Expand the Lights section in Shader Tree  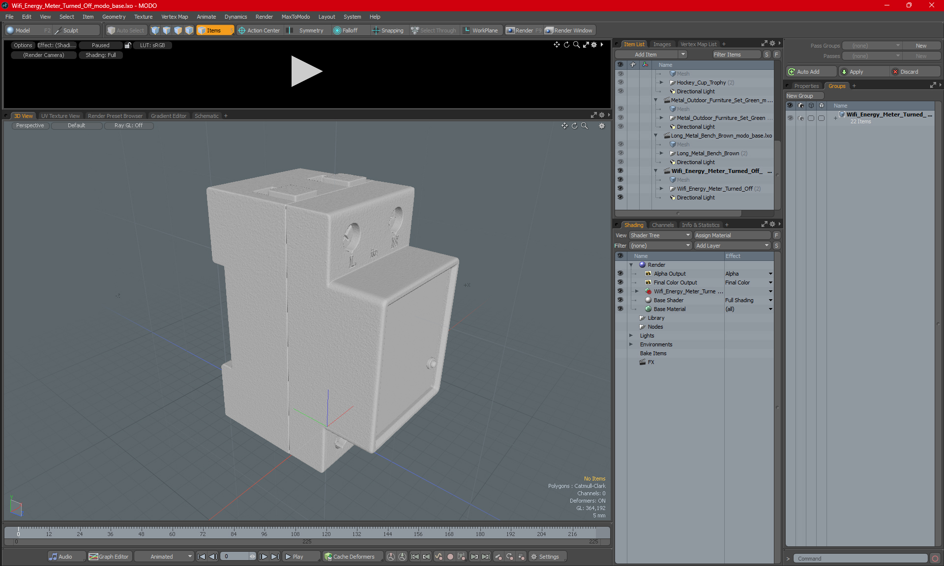coord(631,335)
